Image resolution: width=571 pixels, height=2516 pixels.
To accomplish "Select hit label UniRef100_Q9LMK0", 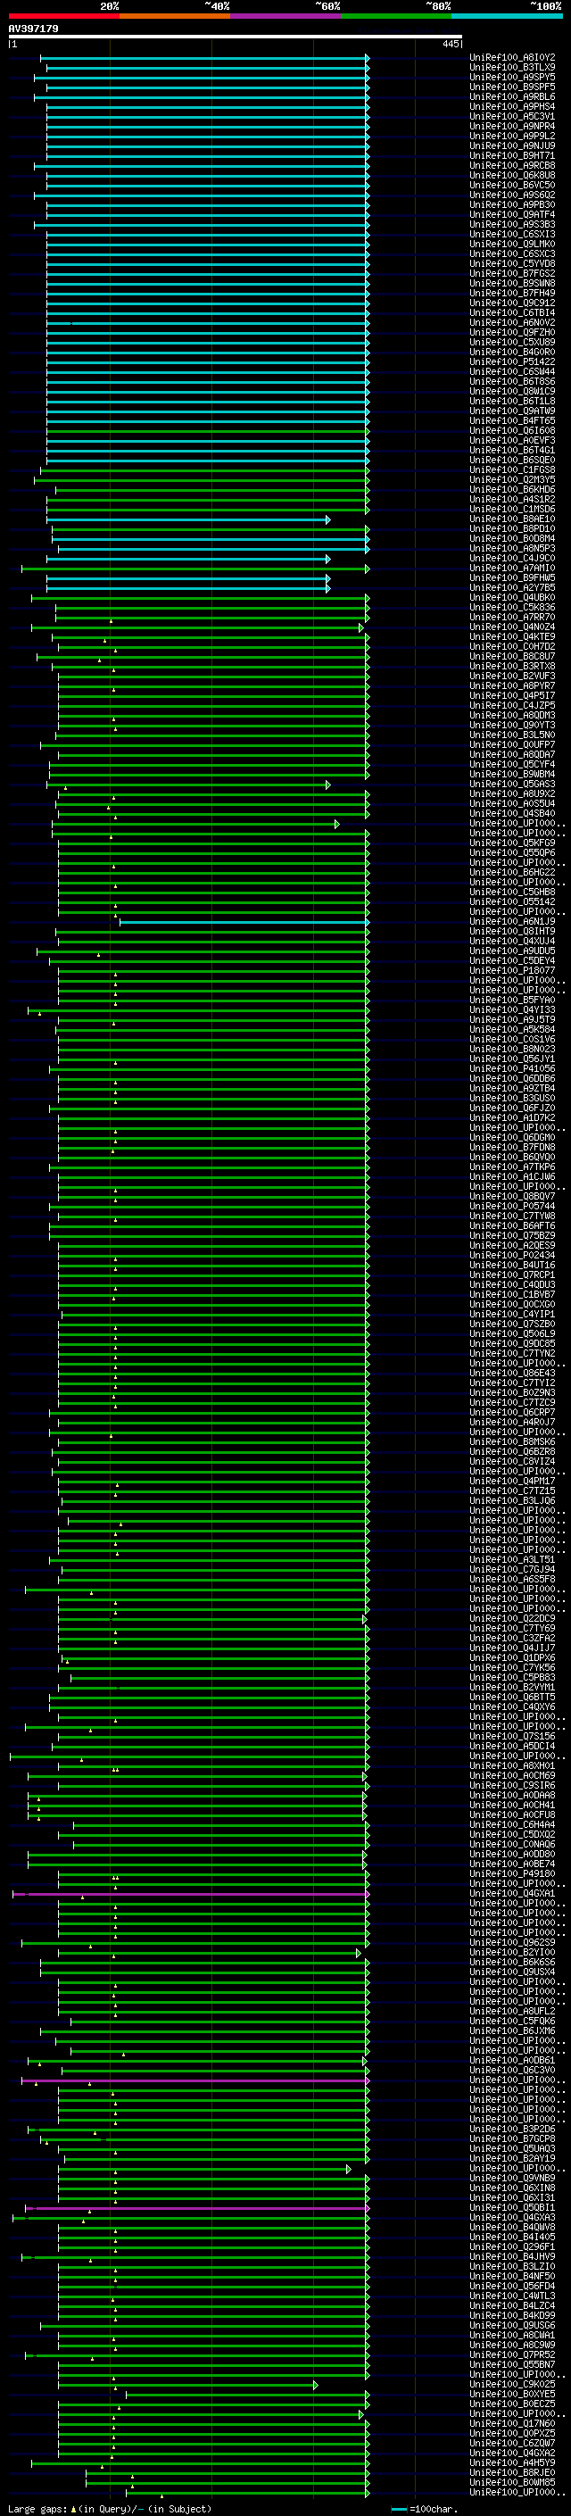I will click(x=511, y=245).
